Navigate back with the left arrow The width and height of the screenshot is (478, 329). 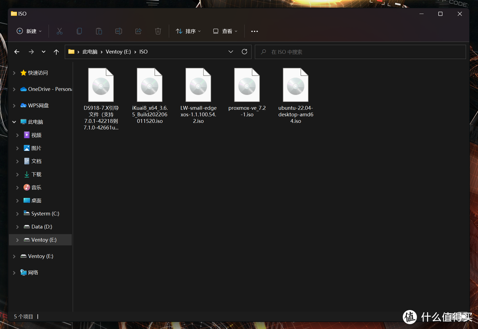click(17, 52)
